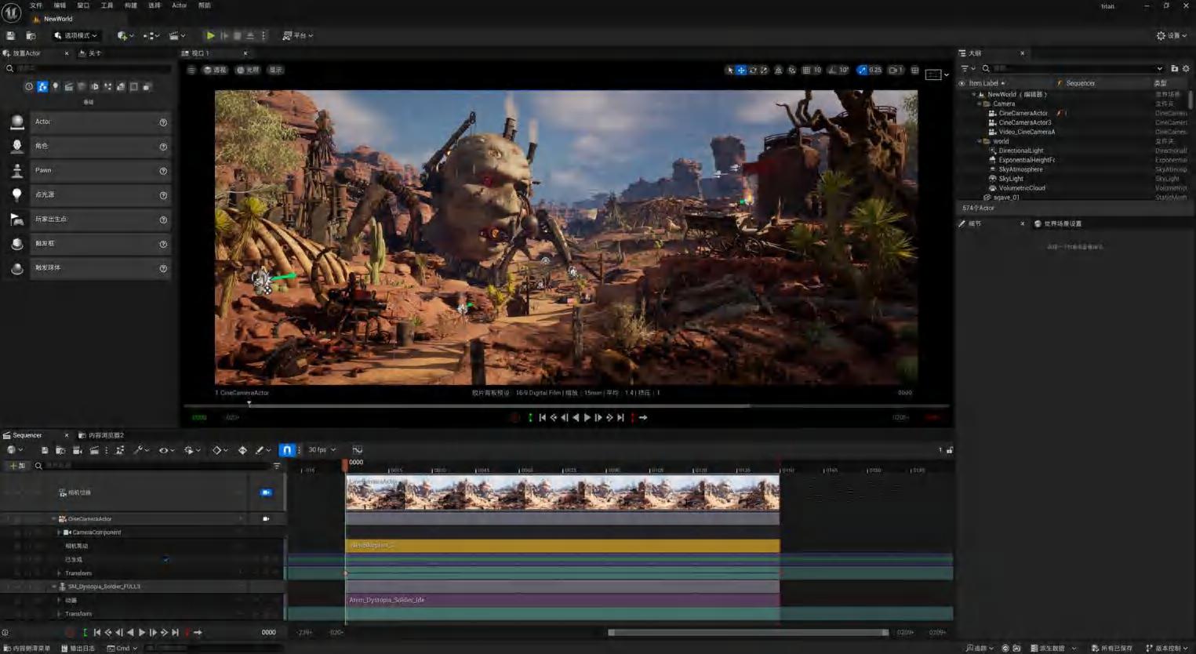This screenshot has height=654, width=1196.
Task: Click the Sequencer 添加 track button
Action: point(16,466)
